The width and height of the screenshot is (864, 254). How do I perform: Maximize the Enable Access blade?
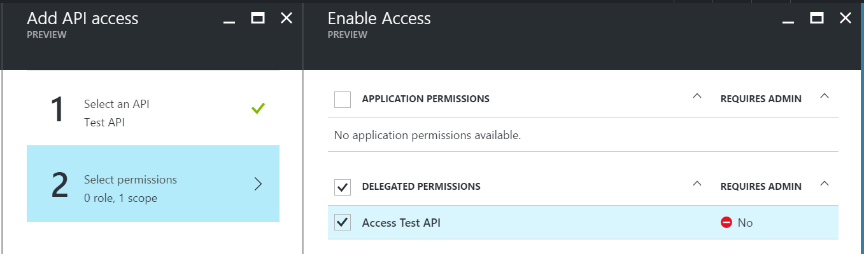click(817, 18)
